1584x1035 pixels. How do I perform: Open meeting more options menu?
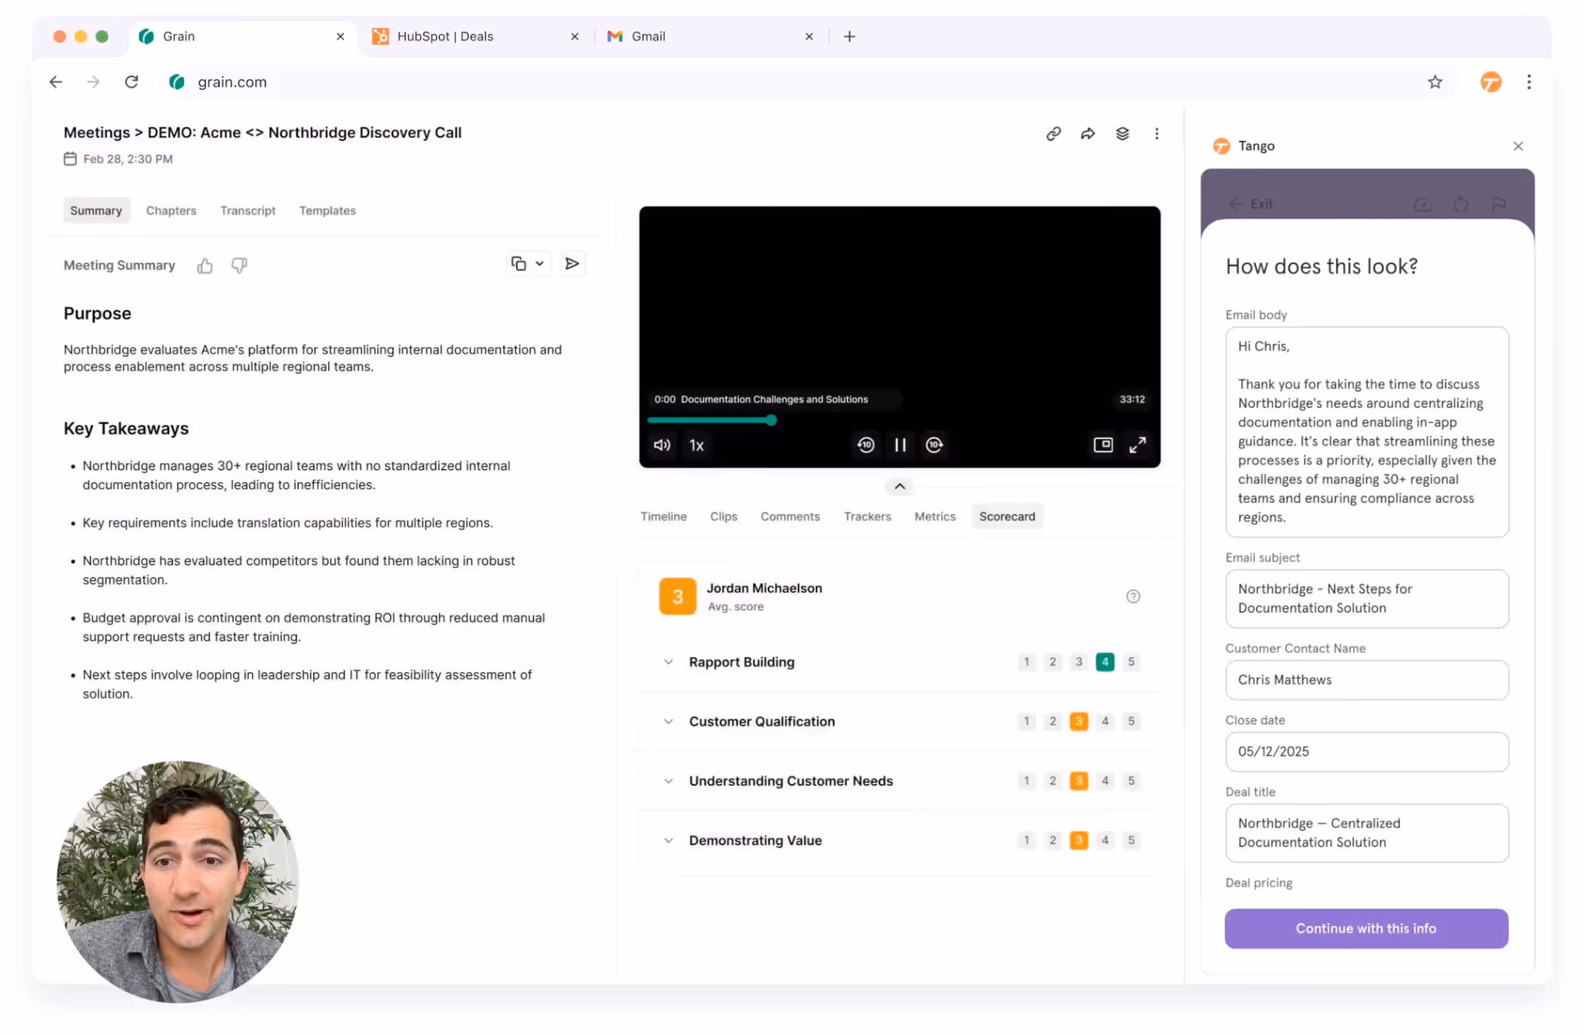[1156, 134]
